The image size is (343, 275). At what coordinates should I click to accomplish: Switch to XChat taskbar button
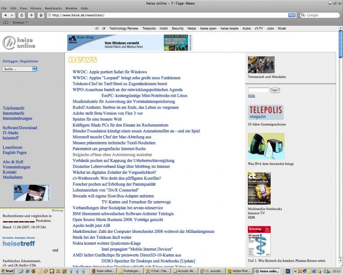point(157,271)
